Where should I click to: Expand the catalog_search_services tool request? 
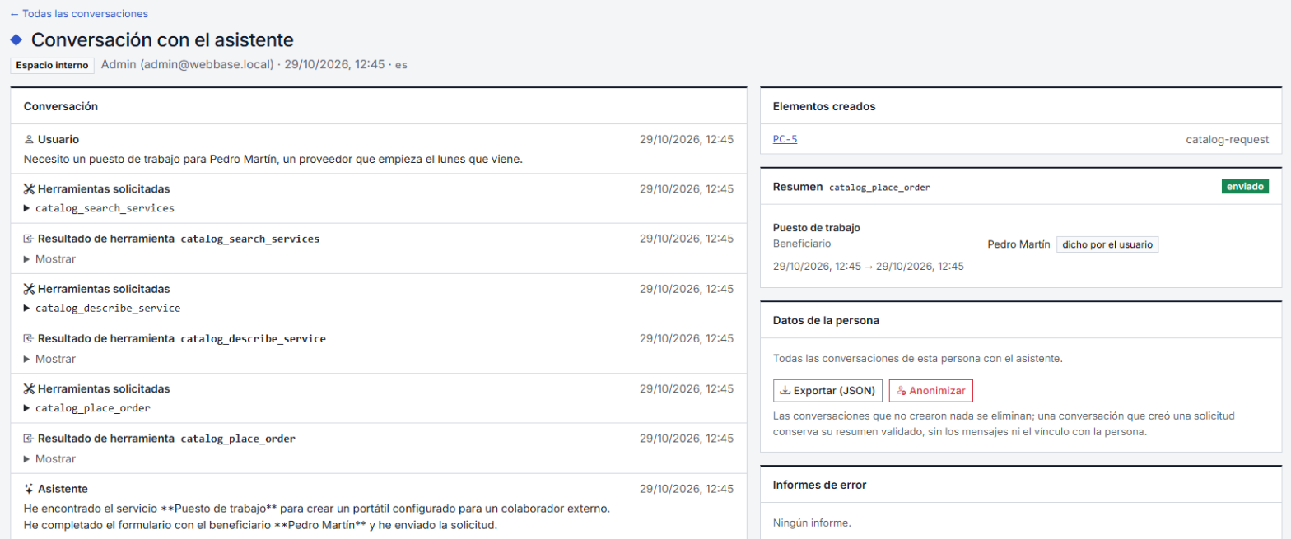point(99,208)
